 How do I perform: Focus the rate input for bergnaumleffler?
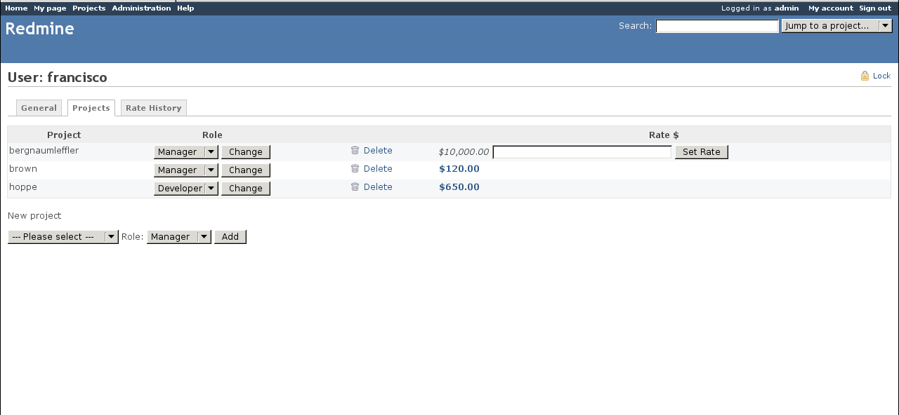pyautogui.click(x=582, y=152)
